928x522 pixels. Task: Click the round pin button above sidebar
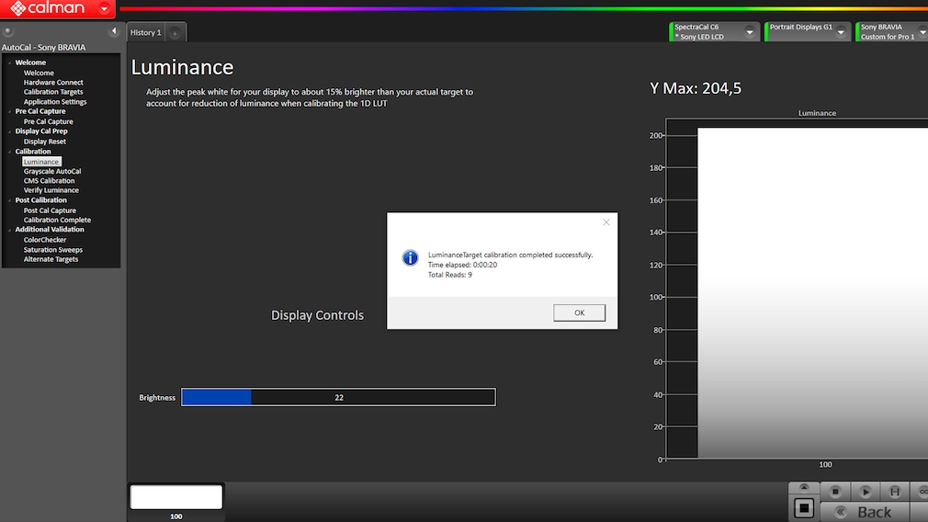(x=8, y=31)
